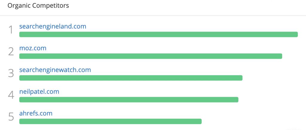
Task: Click rank number 5 beside ahrefs.com
Action: [11, 117]
